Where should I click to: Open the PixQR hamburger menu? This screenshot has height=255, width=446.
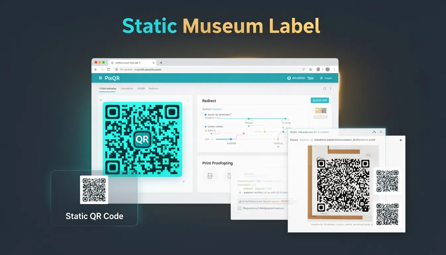tap(101, 78)
